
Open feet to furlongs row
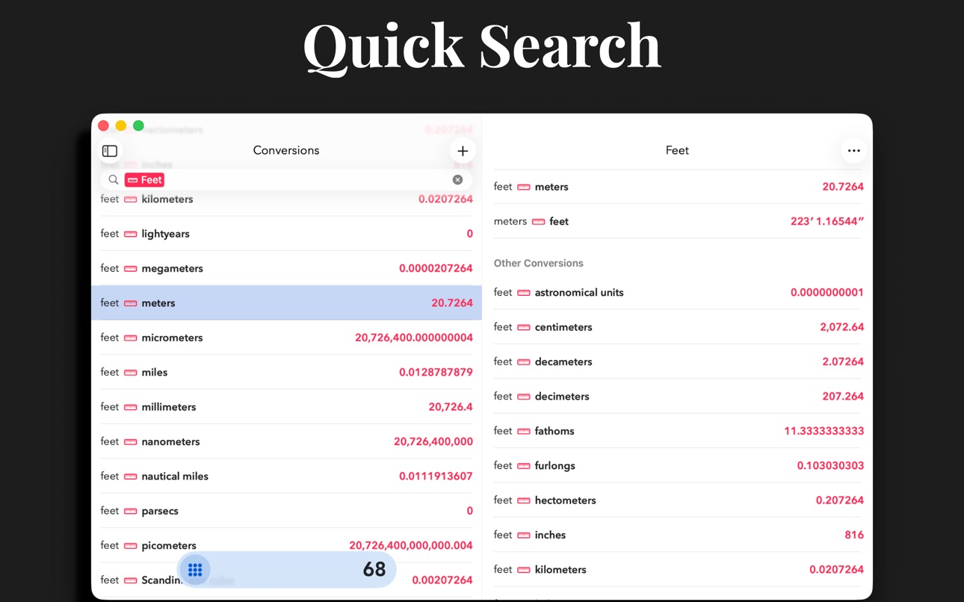point(679,465)
